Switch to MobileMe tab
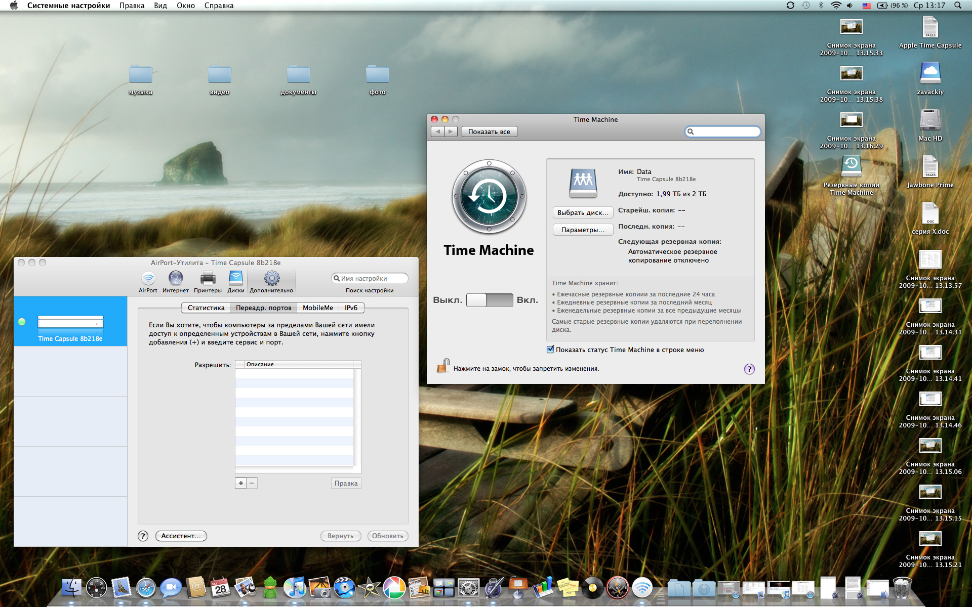The image size is (972, 607). pyautogui.click(x=317, y=308)
